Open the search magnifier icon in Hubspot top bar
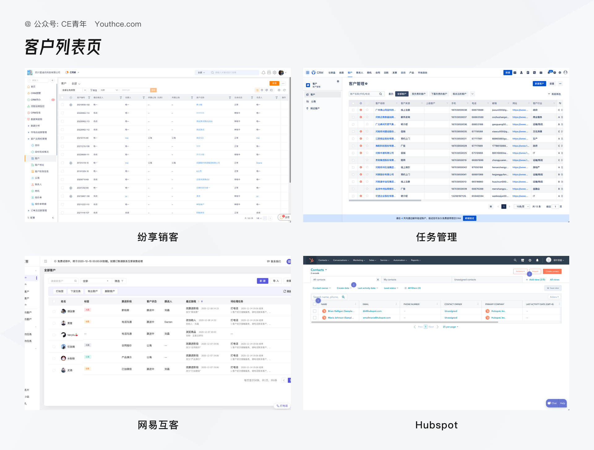The image size is (594, 450). pyautogui.click(x=515, y=260)
